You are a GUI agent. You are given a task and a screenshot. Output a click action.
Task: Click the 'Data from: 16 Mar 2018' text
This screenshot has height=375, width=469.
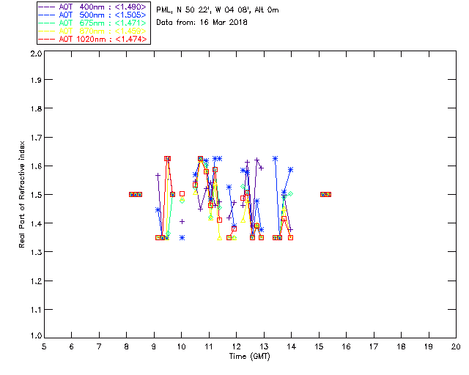(x=202, y=23)
